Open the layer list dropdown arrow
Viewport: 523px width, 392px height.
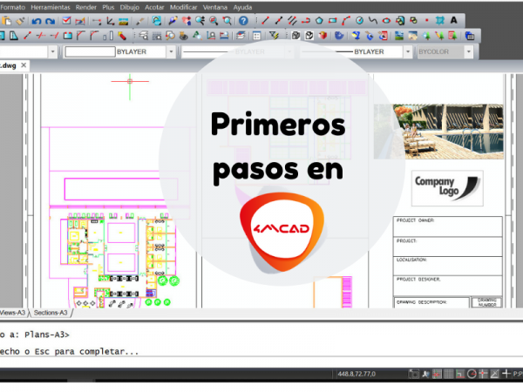point(52,51)
